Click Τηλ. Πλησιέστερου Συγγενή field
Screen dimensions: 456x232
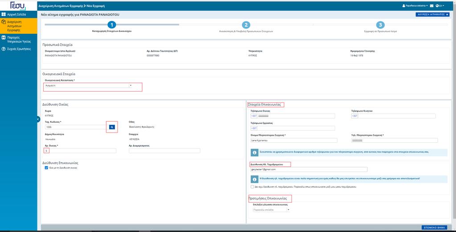394,140
